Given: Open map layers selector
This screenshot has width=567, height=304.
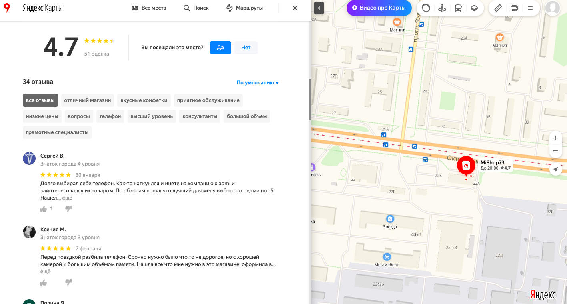Looking at the screenshot, I should 474,8.
